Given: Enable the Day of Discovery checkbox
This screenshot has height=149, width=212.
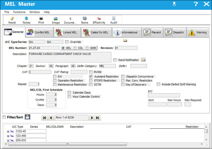Looking at the screenshot, I should coord(123,85).
